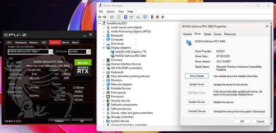Screen dimensions: 276x133
Task: Click the Network adapters category icon
Action: click(108, 84)
